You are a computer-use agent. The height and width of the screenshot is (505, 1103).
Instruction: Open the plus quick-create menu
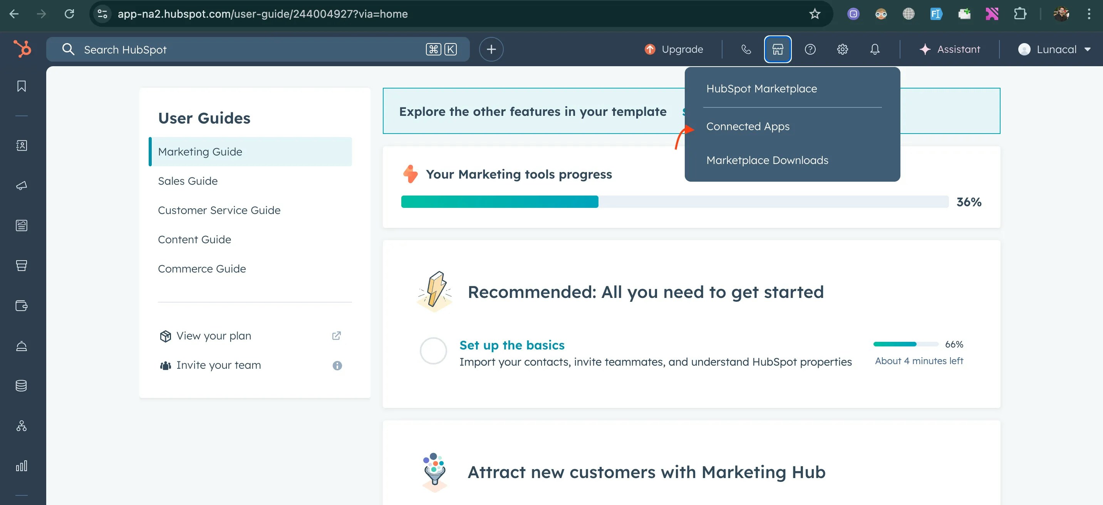coord(491,49)
